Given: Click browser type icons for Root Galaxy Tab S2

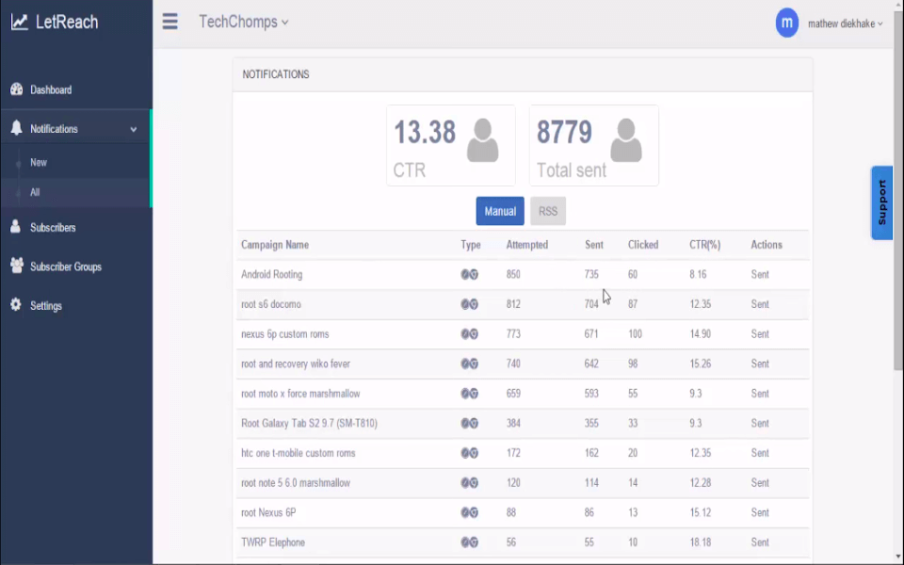Looking at the screenshot, I should click(x=469, y=423).
